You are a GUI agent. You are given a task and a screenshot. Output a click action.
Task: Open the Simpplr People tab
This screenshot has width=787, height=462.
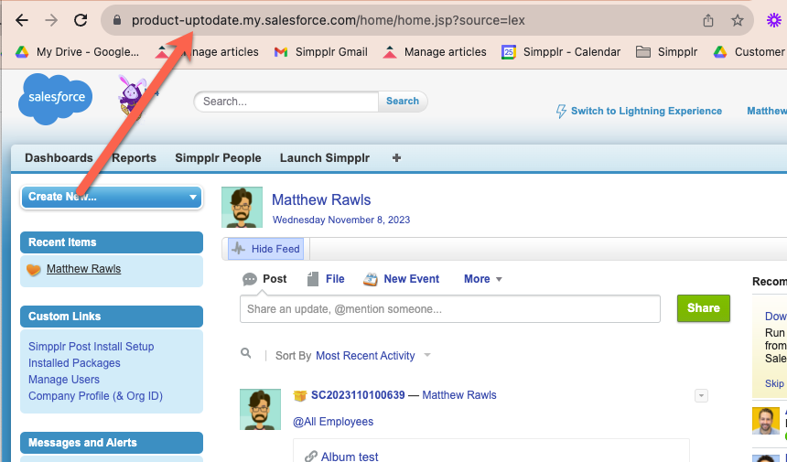(218, 158)
